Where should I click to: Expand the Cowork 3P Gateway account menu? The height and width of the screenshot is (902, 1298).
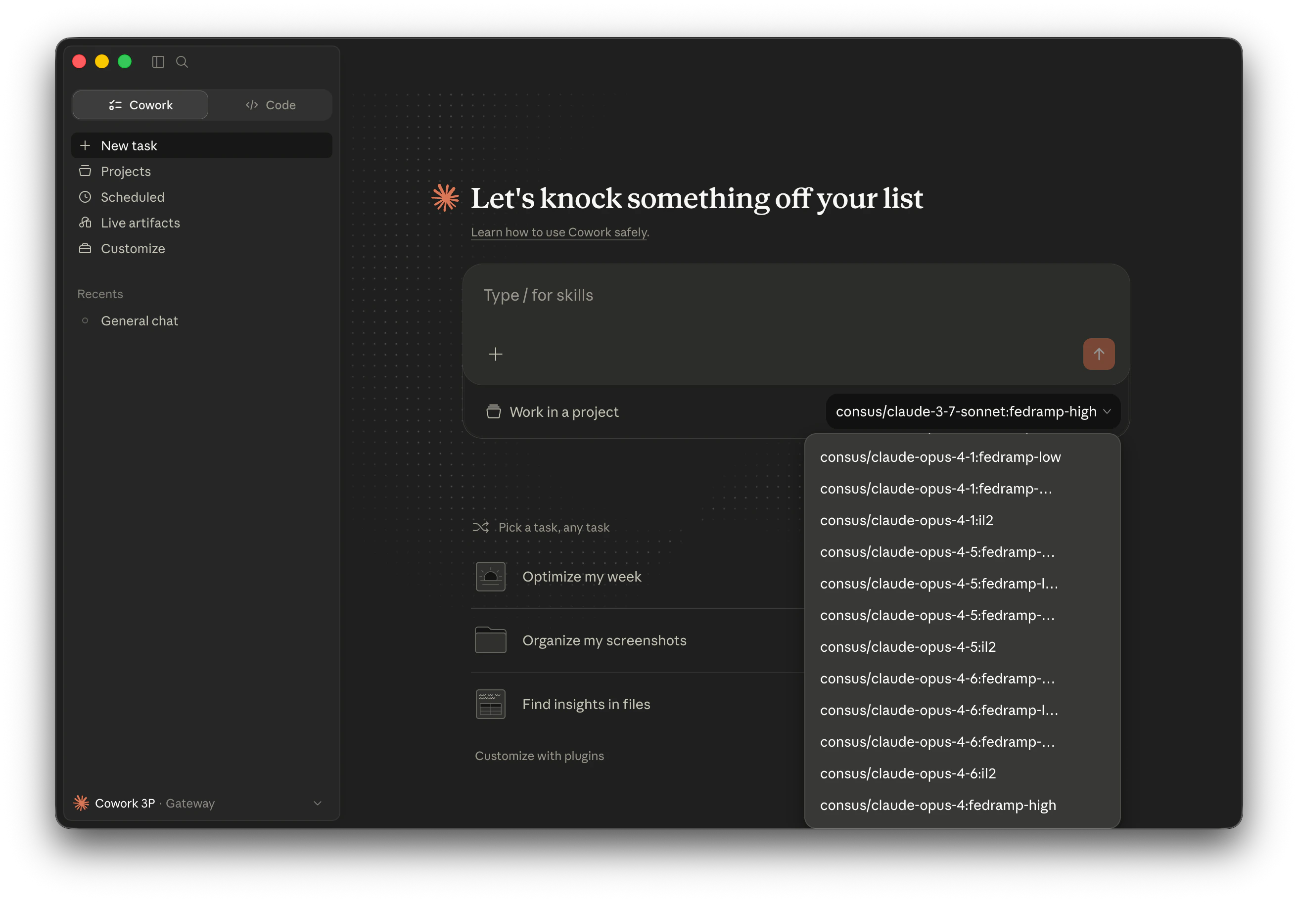[202, 803]
